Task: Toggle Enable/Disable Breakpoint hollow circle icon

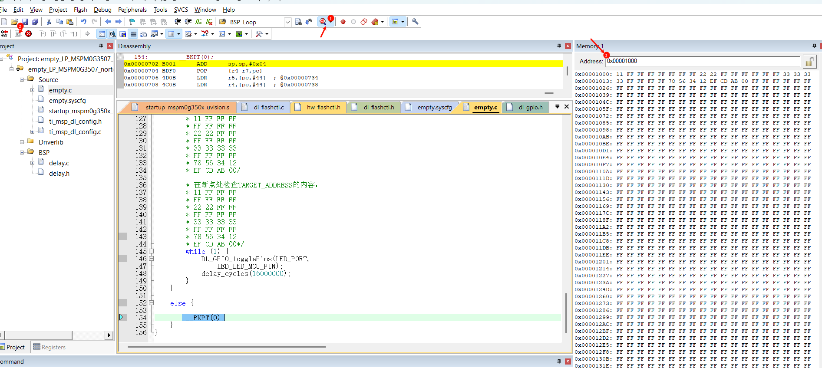Action: pos(353,22)
